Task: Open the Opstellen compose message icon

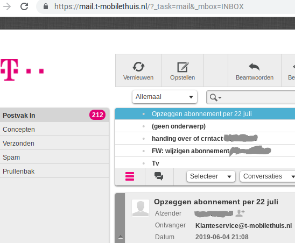Action: click(183, 67)
